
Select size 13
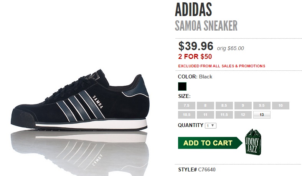262,115
